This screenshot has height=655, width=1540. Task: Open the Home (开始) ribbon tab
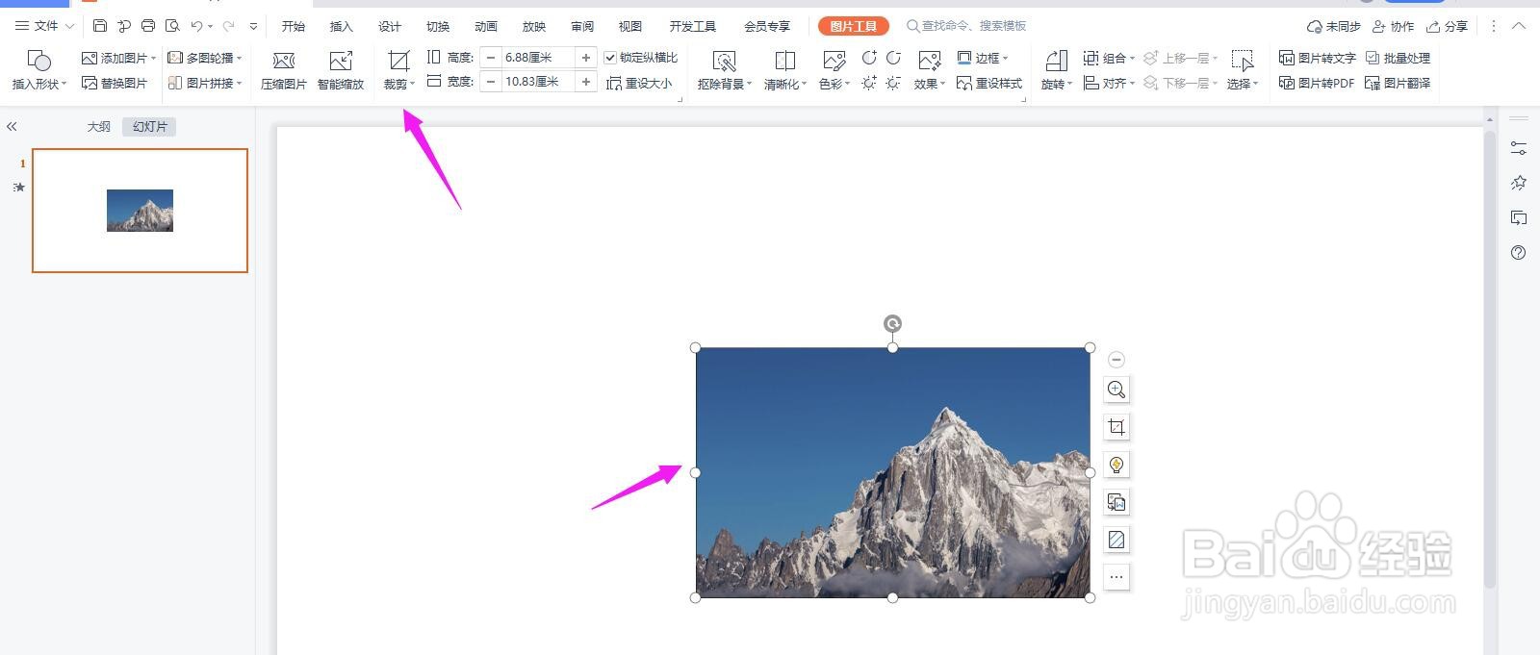click(x=294, y=26)
